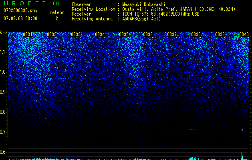Click the A504HB(yagi 4el) antenna text
This screenshot has height=160, width=252.
141,19
